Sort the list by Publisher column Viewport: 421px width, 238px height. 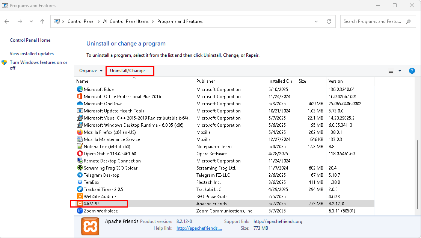tap(206, 81)
